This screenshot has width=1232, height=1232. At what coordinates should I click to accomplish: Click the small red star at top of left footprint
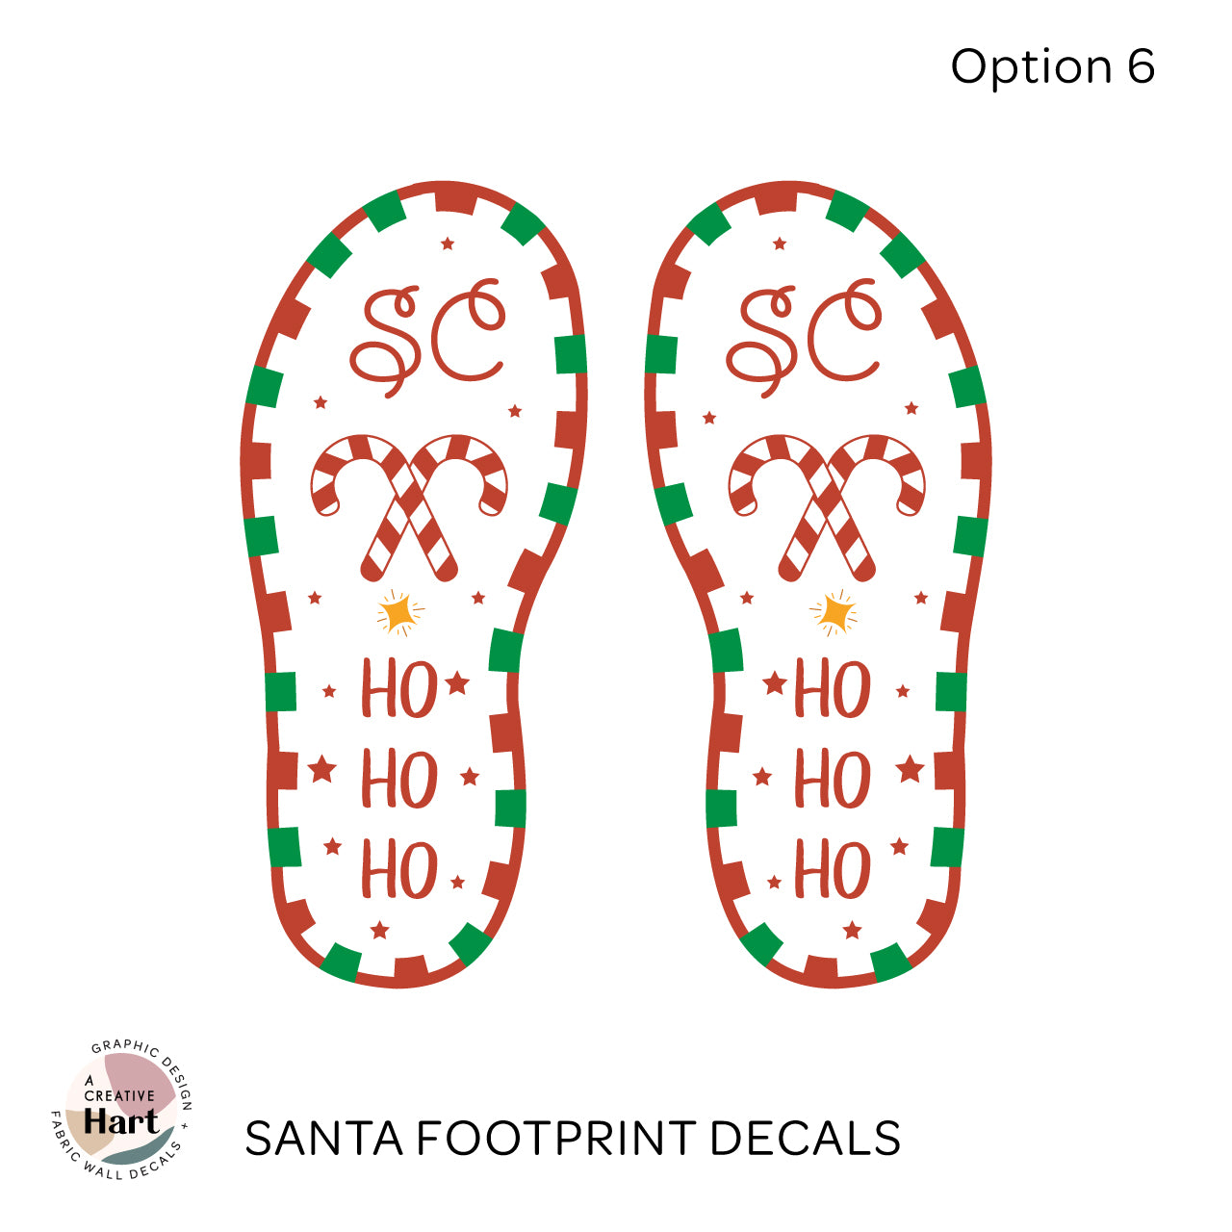(448, 244)
